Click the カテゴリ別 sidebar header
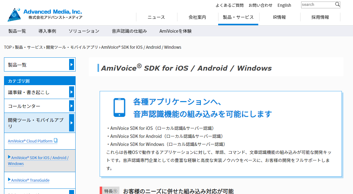This screenshot has width=353, height=194. [x=40, y=81]
